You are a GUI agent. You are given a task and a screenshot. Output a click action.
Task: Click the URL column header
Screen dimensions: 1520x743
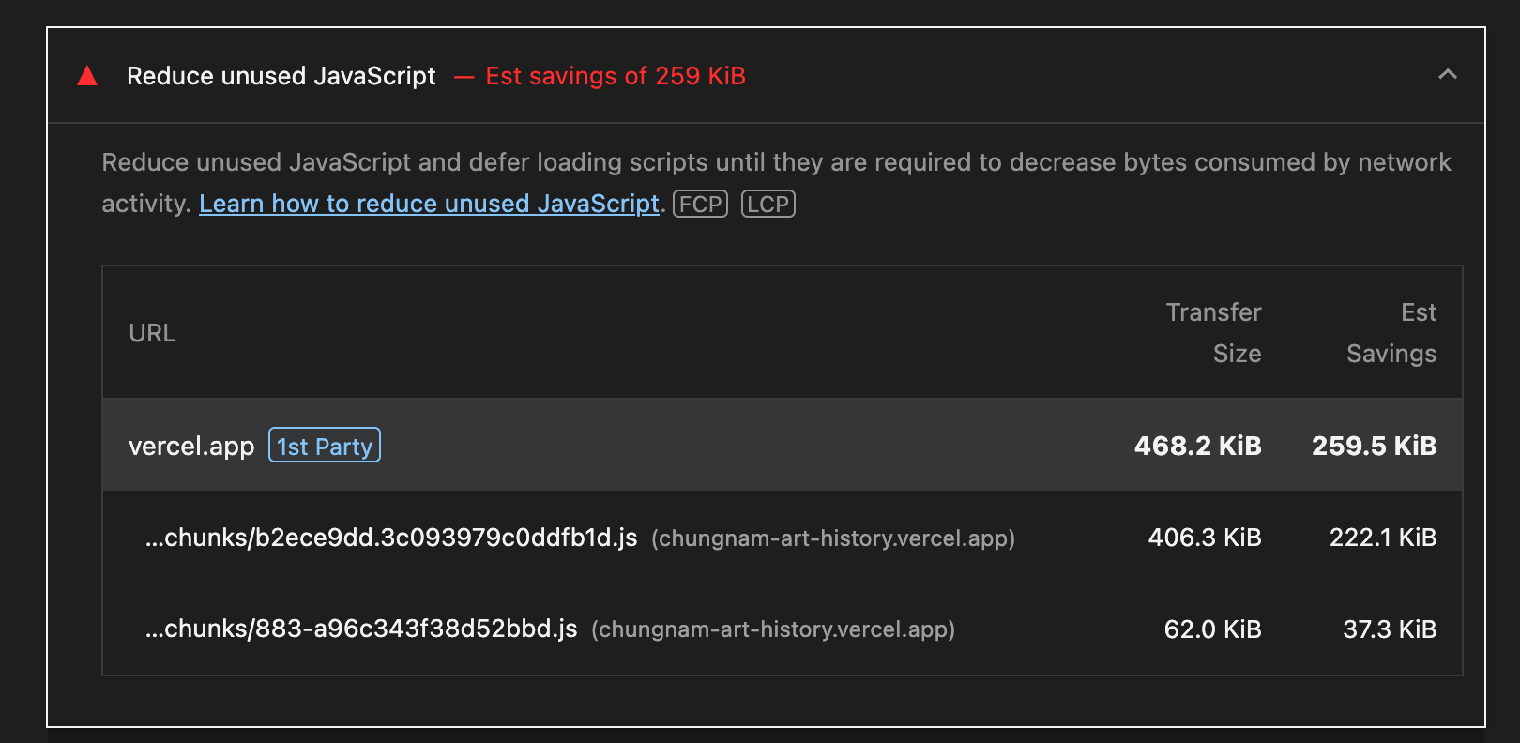tap(152, 333)
